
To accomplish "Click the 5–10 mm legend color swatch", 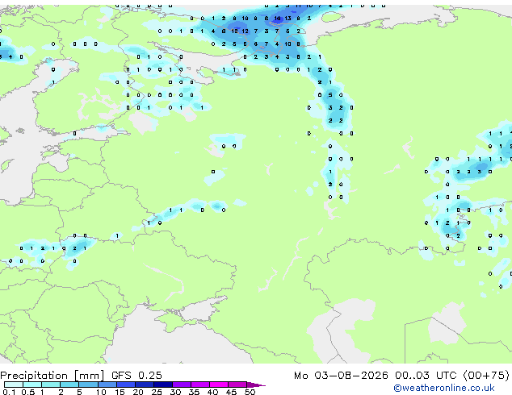I will pyautogui.click(x=88, y=385).
